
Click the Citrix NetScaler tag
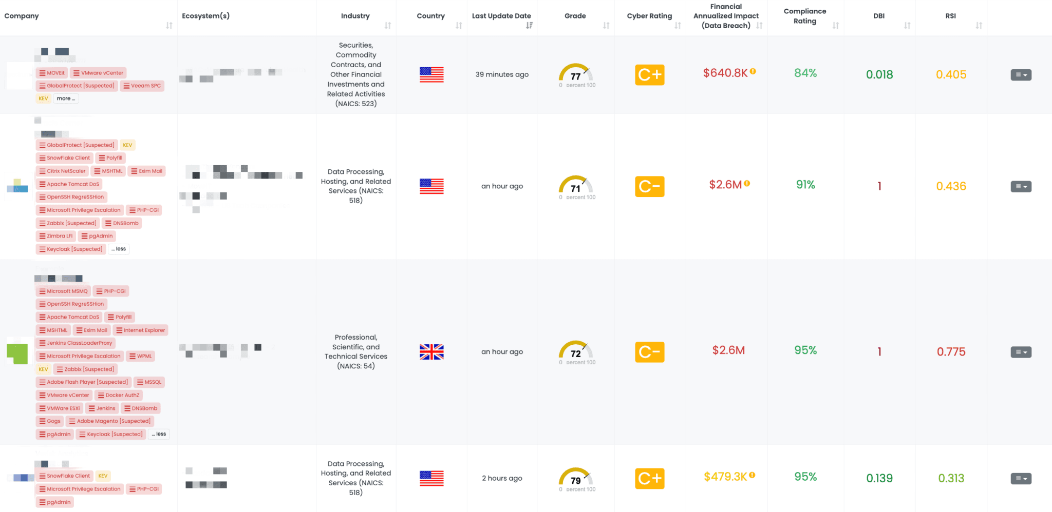[x=63, y=171]
